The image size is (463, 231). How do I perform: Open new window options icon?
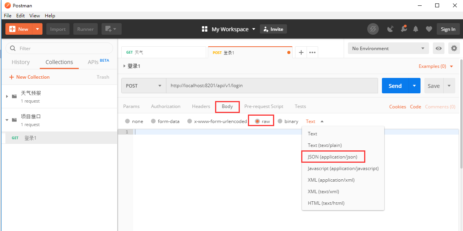[x=111, y=29]
